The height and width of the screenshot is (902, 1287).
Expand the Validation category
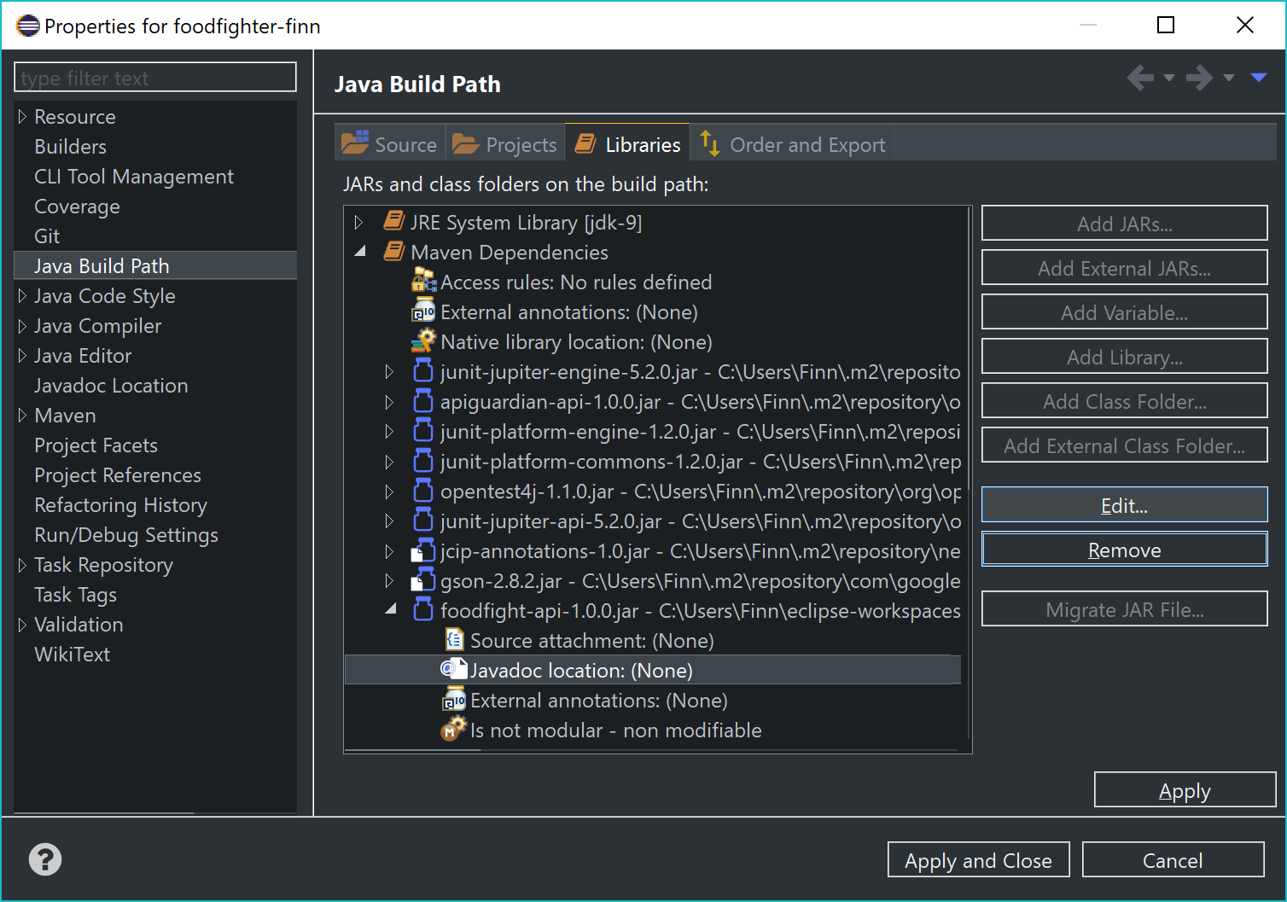click(x=23, y=624)
